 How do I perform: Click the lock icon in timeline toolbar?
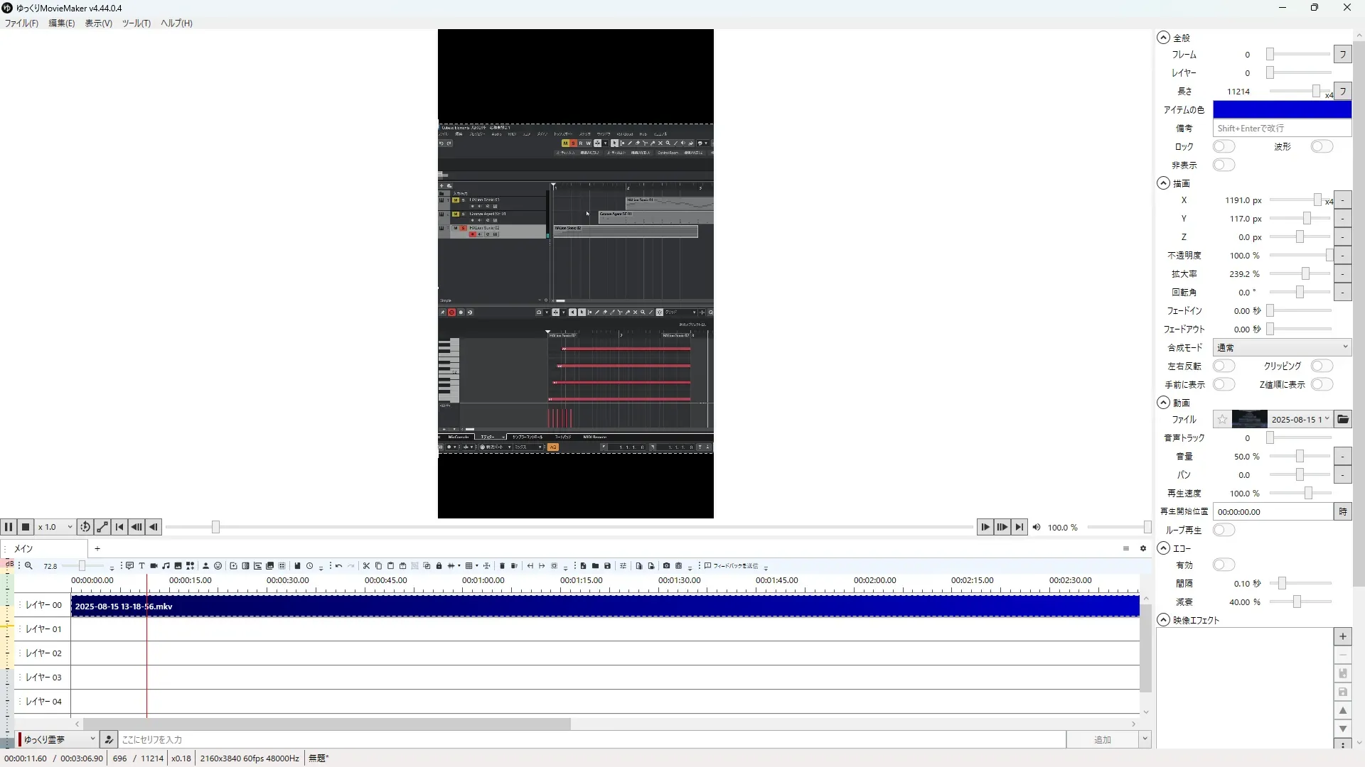[x=439, y=566]
